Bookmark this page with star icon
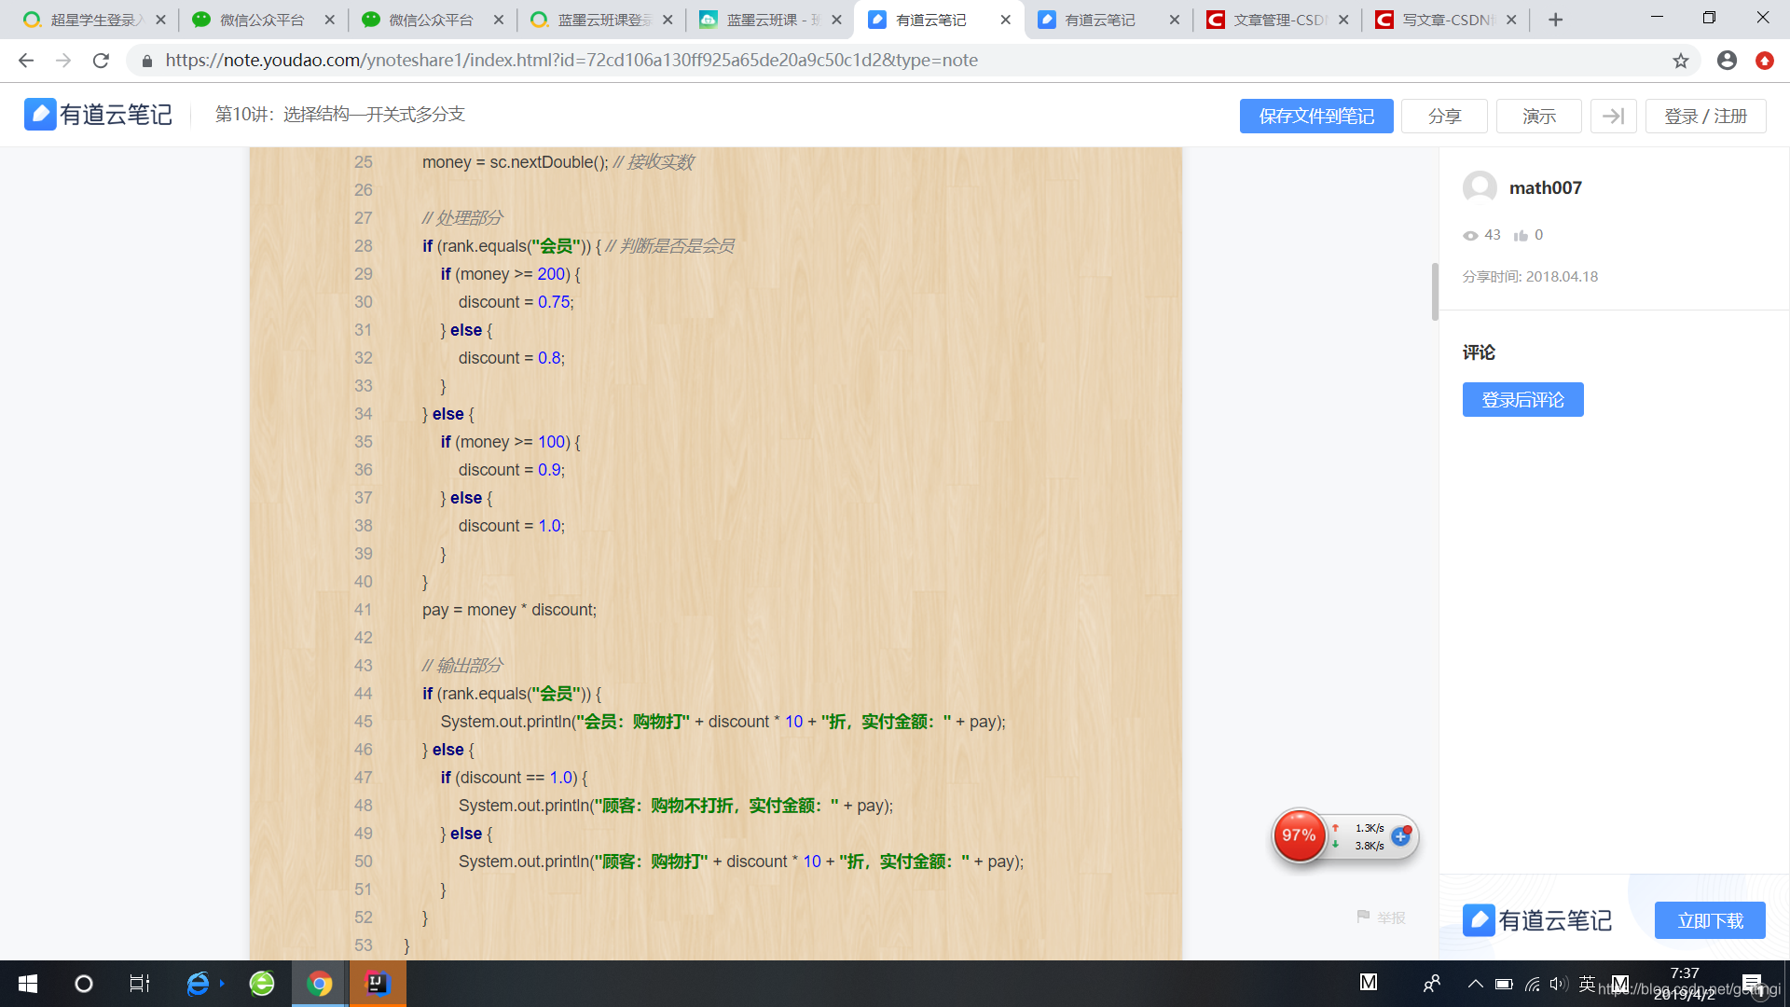This screenshot has height=1007, width=1790. [x=1680, y=61]
